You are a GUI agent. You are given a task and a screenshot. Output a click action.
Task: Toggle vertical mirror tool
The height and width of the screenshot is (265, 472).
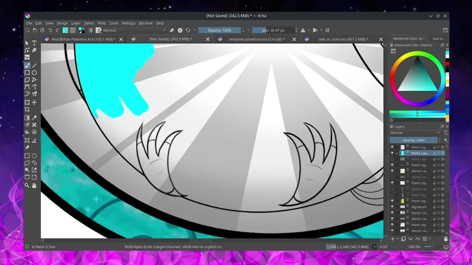pos(315,30)
